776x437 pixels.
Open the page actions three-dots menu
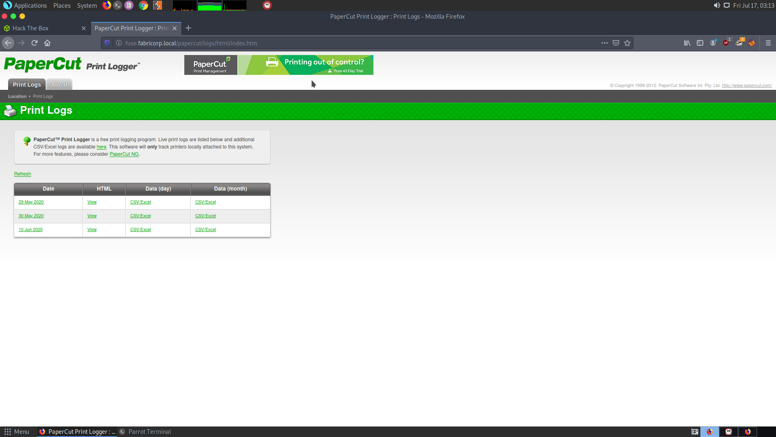(x=605, y=43)
